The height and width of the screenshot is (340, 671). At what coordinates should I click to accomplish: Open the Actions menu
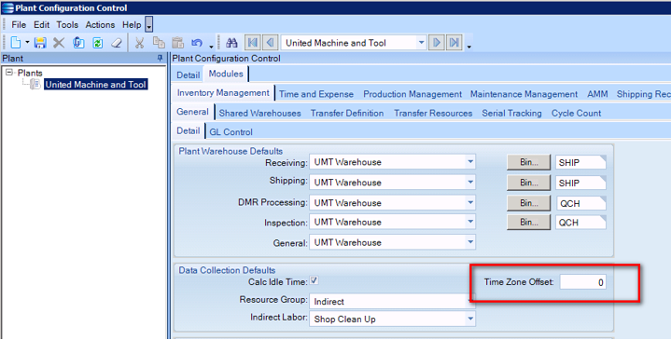pos(100,25)
